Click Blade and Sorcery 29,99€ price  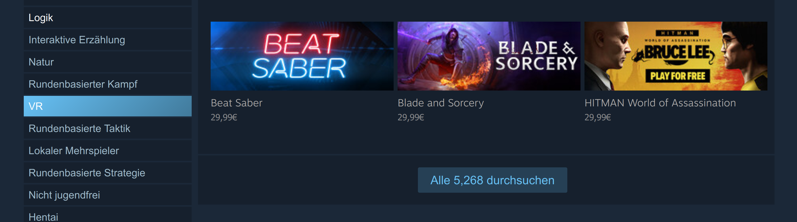tap(411, 117)
